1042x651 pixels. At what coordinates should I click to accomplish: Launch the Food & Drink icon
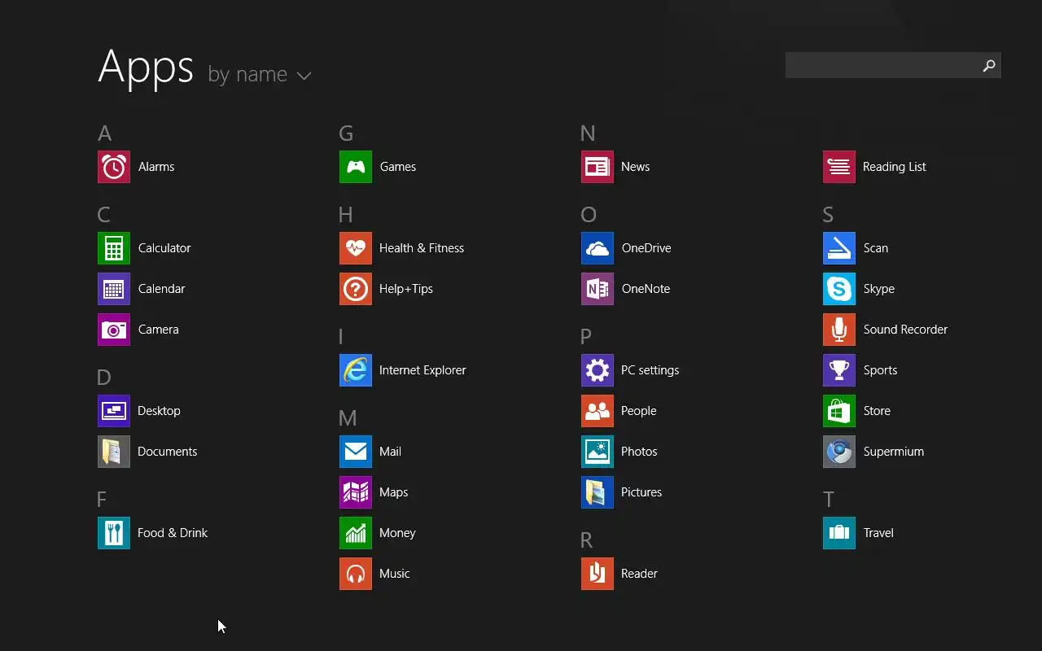tap(114, 533)
